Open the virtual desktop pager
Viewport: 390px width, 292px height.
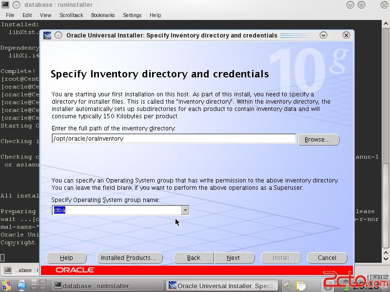pos(39,286)
